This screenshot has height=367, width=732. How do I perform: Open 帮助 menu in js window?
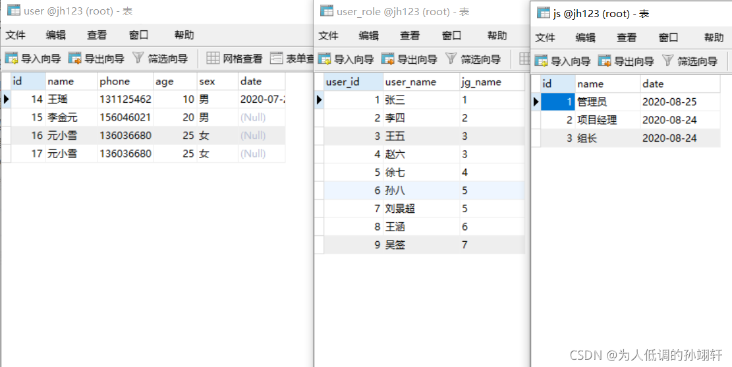pos(714,38)
